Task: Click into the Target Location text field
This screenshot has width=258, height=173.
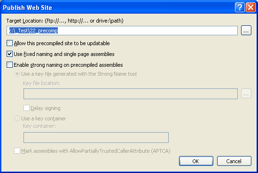Action: coord(122,31)
